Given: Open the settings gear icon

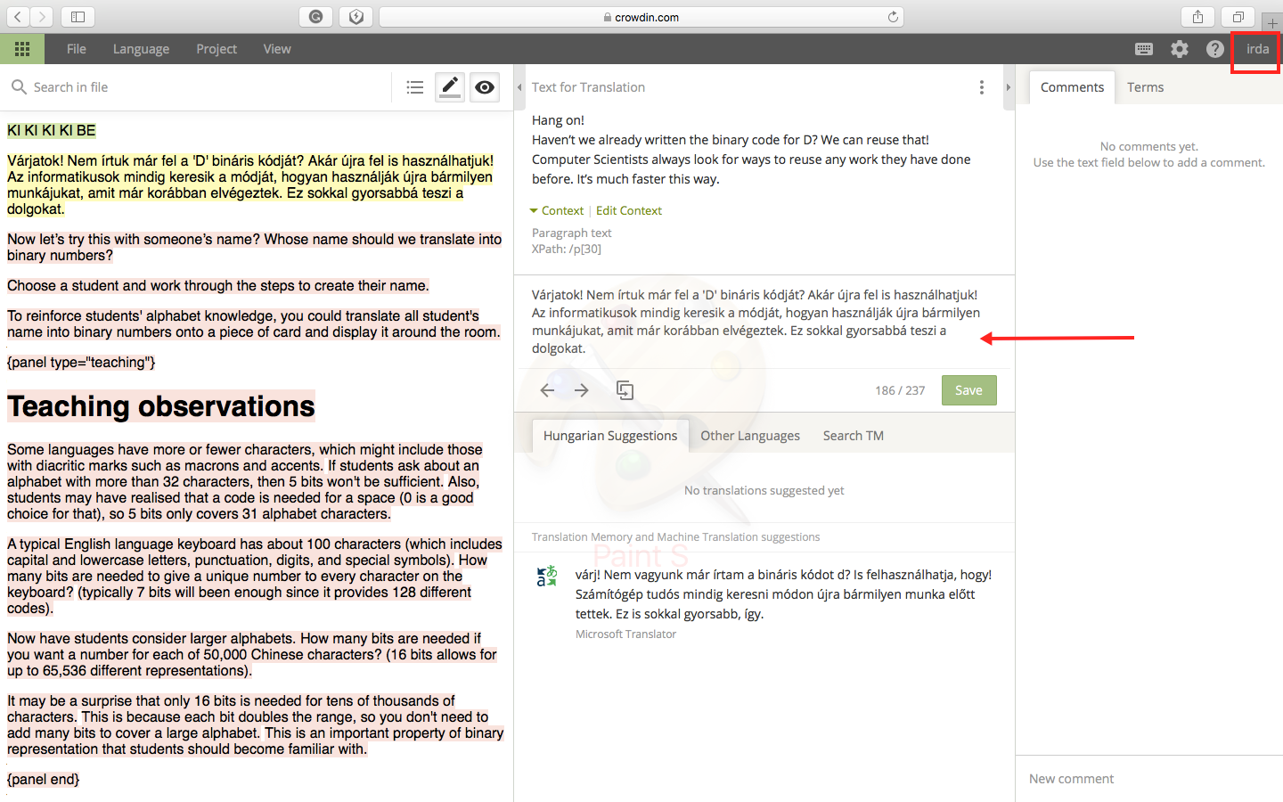Looking at the screenshot, I should [x=1180, y=49].
